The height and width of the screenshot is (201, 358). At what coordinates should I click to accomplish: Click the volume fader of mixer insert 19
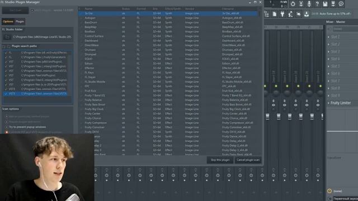click(x=290, y=117)
